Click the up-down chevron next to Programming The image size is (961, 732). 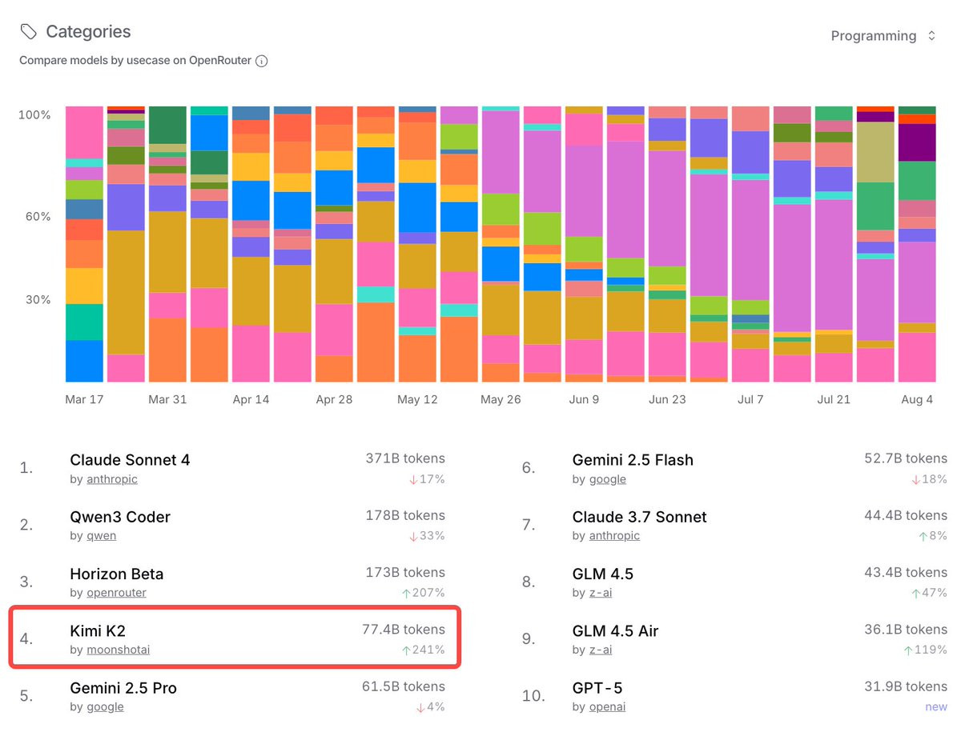pos(931,36)
